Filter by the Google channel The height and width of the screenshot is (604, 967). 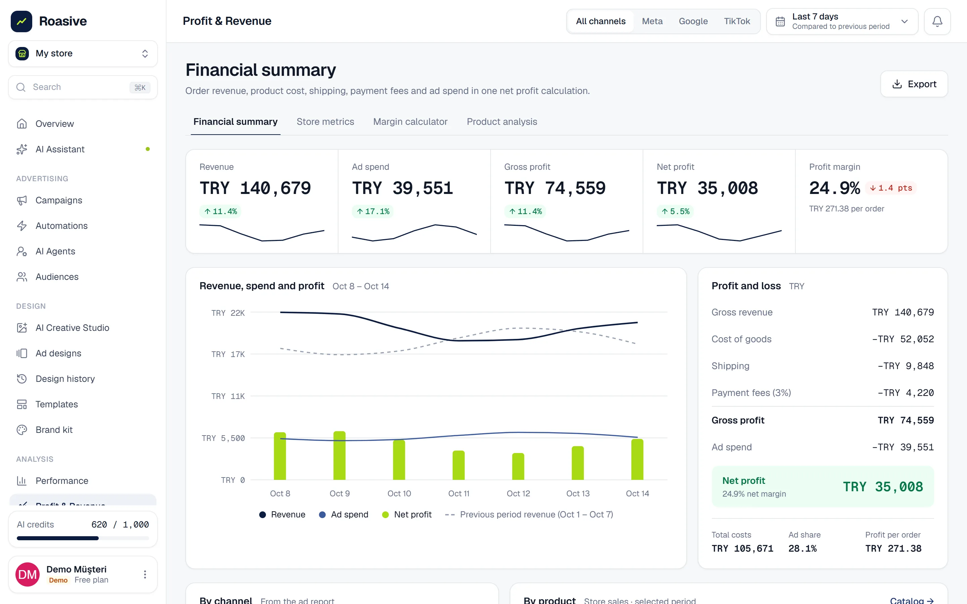(693, 21)
